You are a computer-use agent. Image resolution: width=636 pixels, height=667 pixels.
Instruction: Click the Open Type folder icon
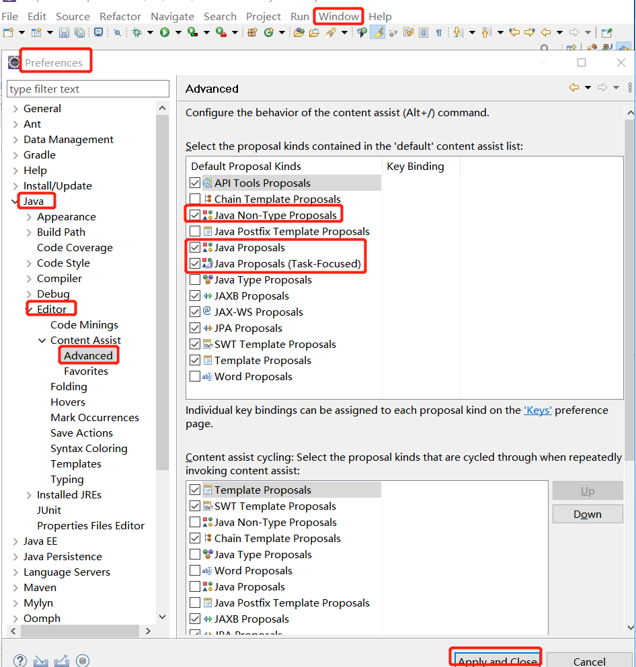299,32
